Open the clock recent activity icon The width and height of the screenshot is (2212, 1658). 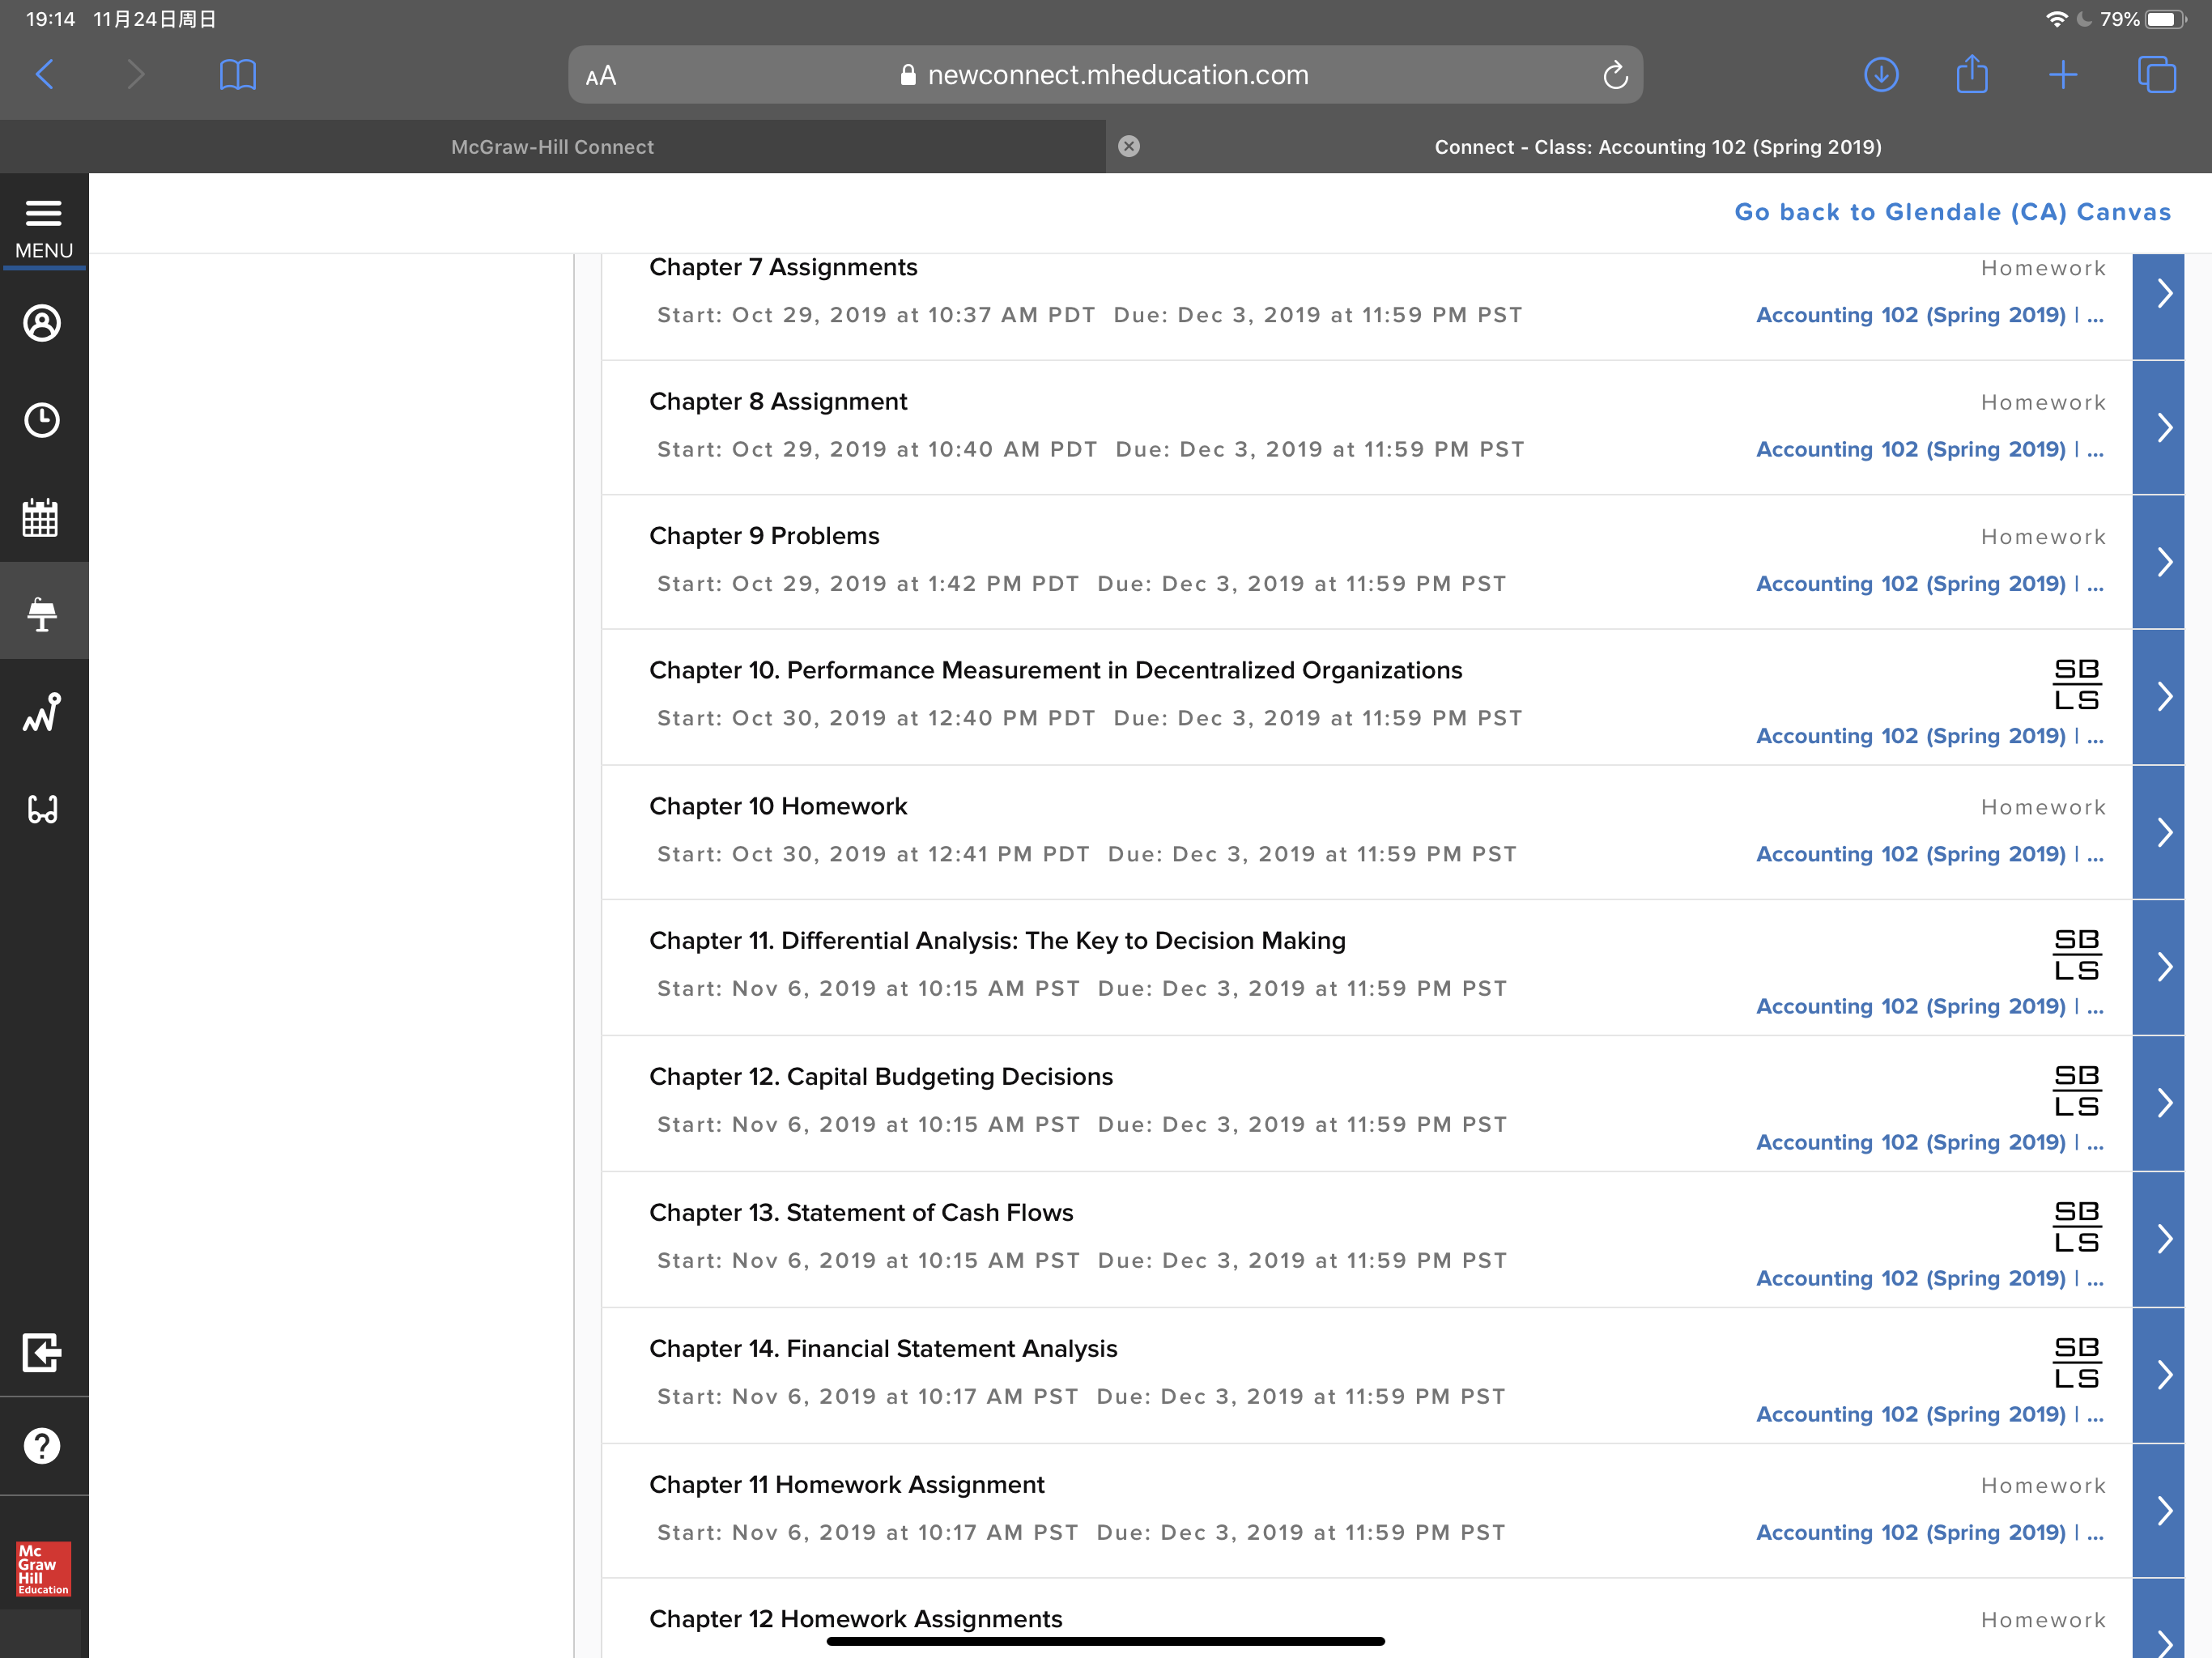click(x=42, y=420)
